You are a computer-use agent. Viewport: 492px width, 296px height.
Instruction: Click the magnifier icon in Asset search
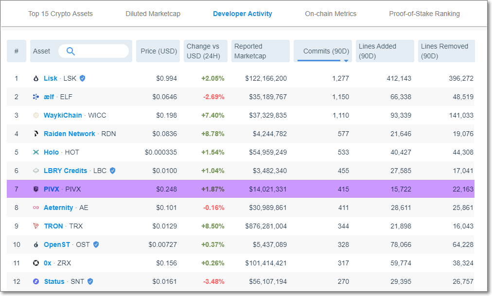[70, 51]
